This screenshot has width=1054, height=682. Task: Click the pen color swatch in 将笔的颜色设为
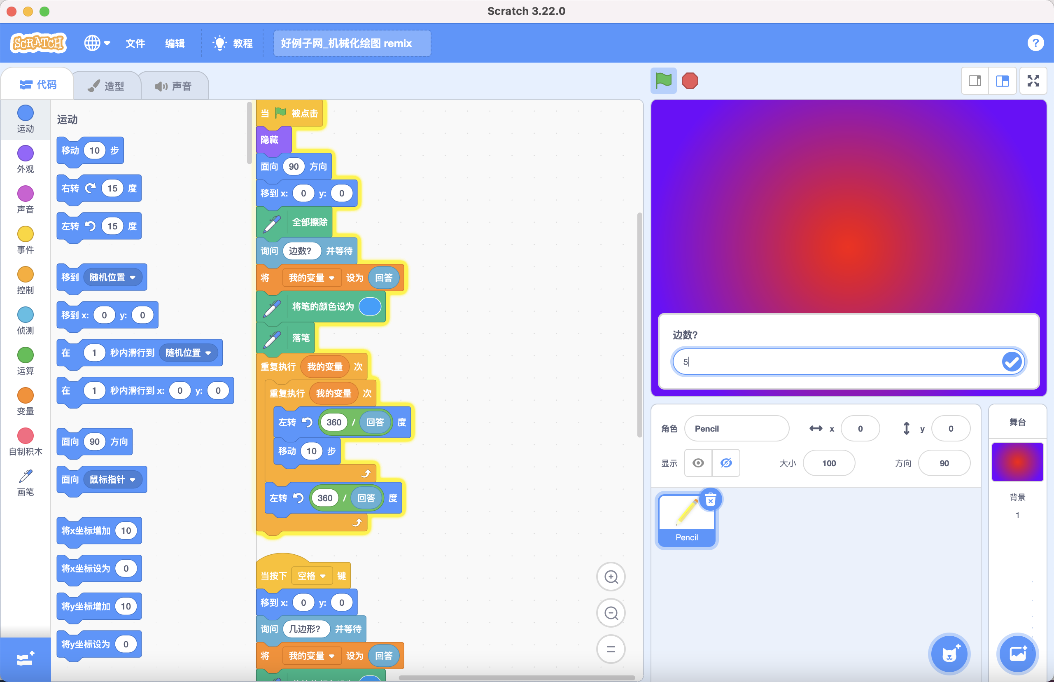pyautogui.click(x=370, y=306)
